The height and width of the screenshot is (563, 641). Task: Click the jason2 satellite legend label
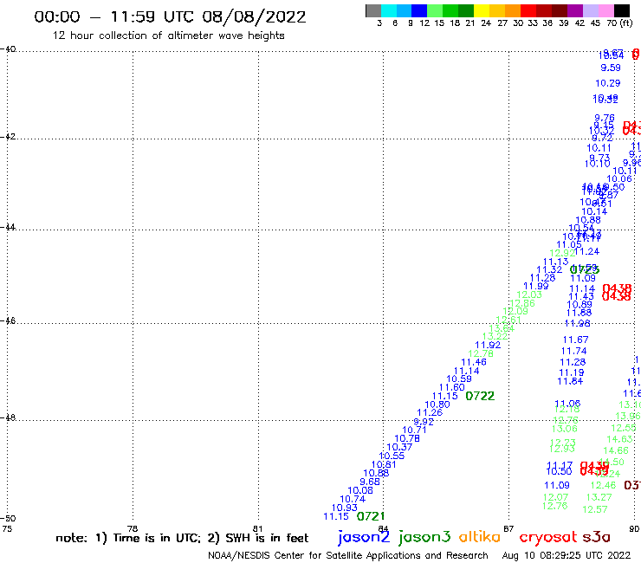(364, 537)
